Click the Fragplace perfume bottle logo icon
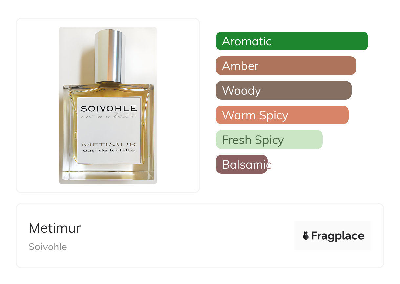This screenshot has width=400, height=284. (x=306, y=236)
